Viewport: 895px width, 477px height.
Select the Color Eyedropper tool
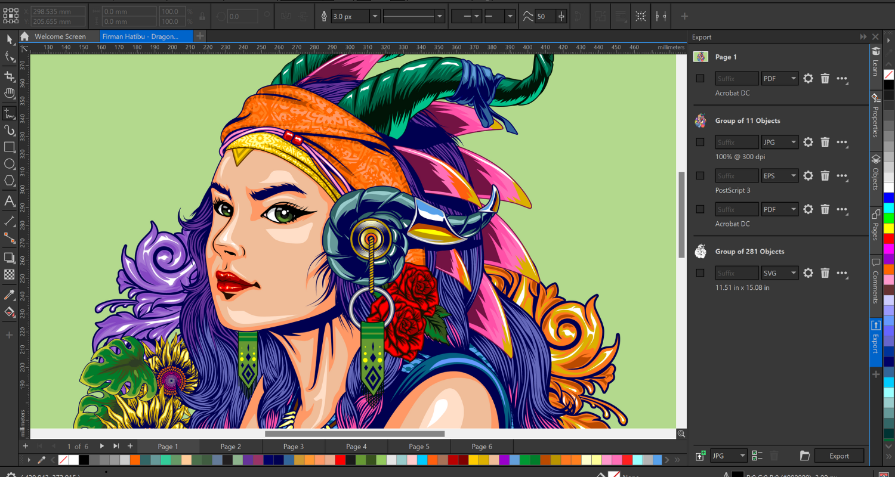click(9, 295)
